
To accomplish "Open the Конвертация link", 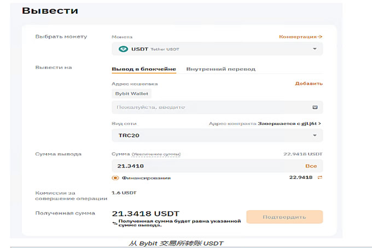I will [300, 37].
